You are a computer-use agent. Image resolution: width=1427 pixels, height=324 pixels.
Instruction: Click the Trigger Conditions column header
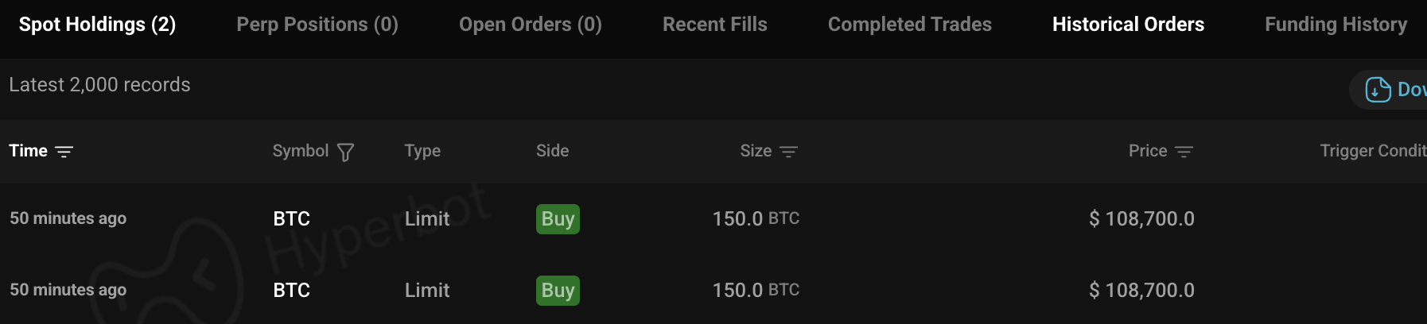[1372, 151]
